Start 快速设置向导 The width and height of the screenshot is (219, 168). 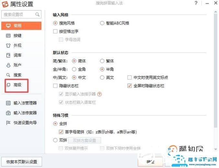(x=21, y=123)
